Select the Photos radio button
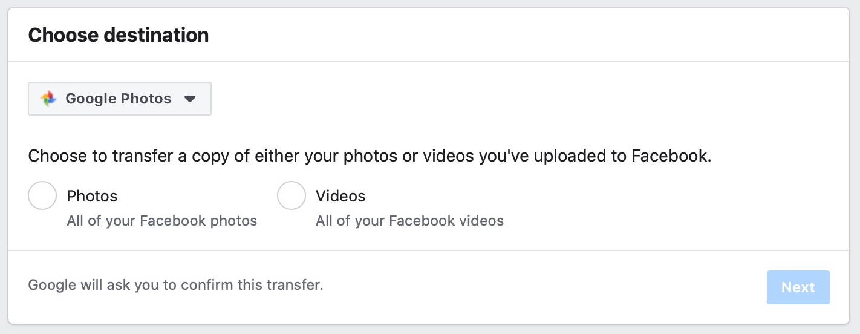 coord(42,195)
